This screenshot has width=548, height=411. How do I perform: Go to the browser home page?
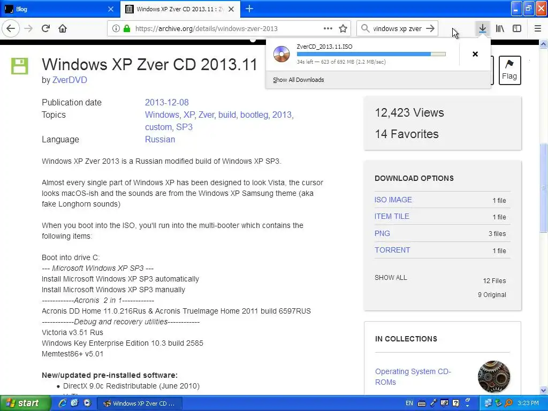click(x=63, y=29)
